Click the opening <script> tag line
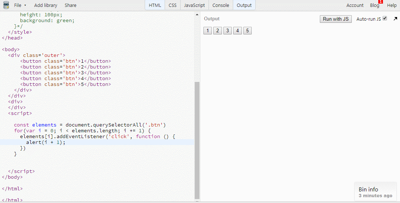400x203 pixels. point(20,113)
